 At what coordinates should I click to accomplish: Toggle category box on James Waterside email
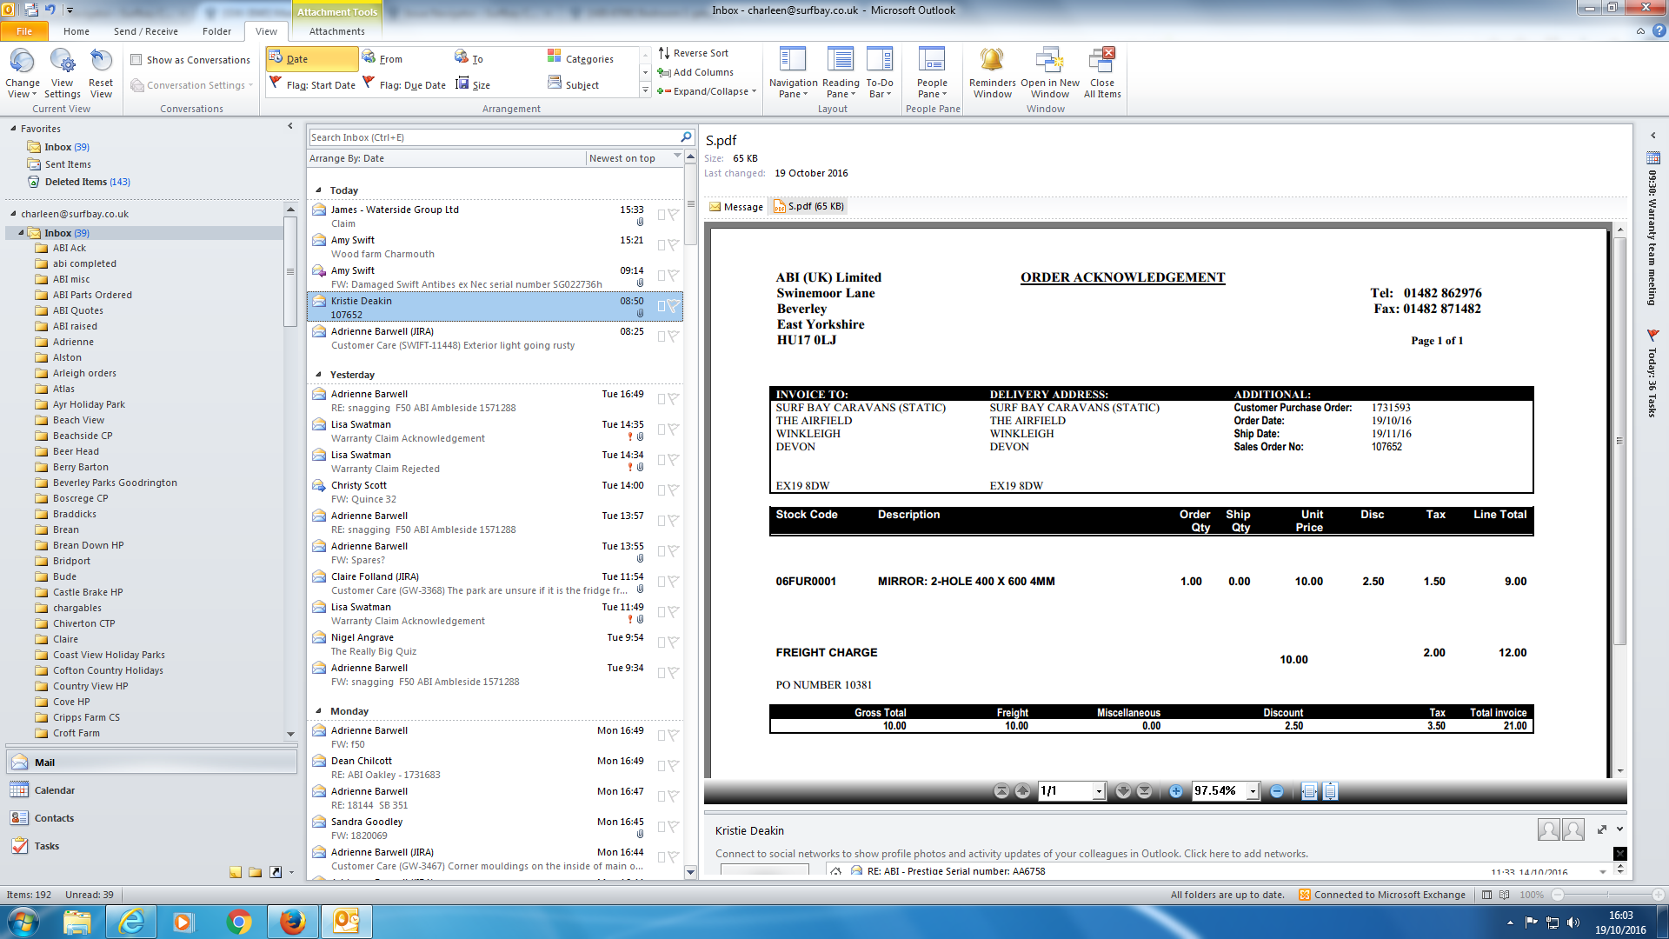click(662, 215)
